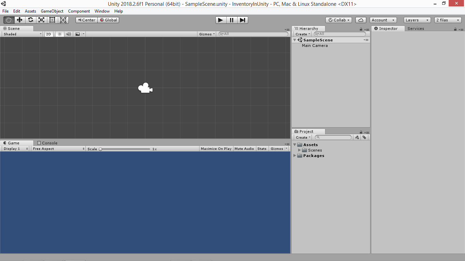Open the Collab dropdown
465x261 pixels.
click(339, 20)
